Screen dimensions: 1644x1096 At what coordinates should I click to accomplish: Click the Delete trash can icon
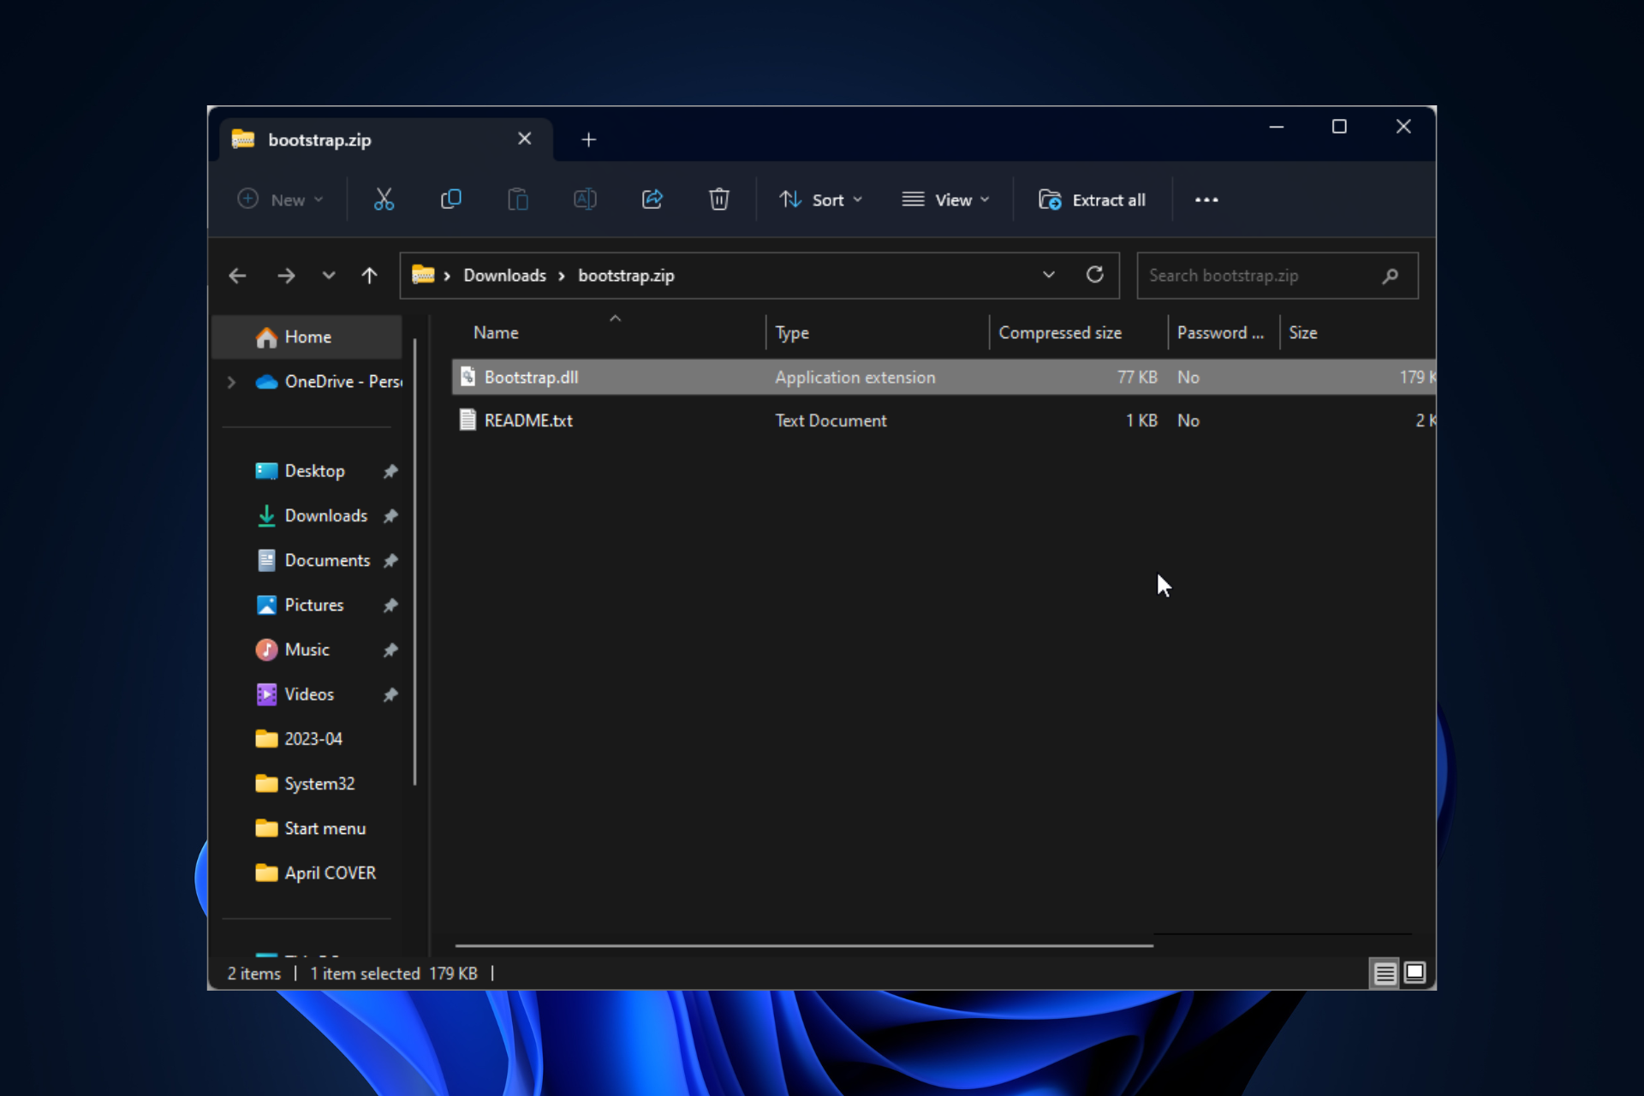pyautogui.click(x=719, y=200)
